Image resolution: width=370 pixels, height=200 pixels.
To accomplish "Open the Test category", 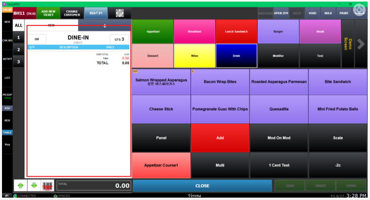I will coord(320,56).
